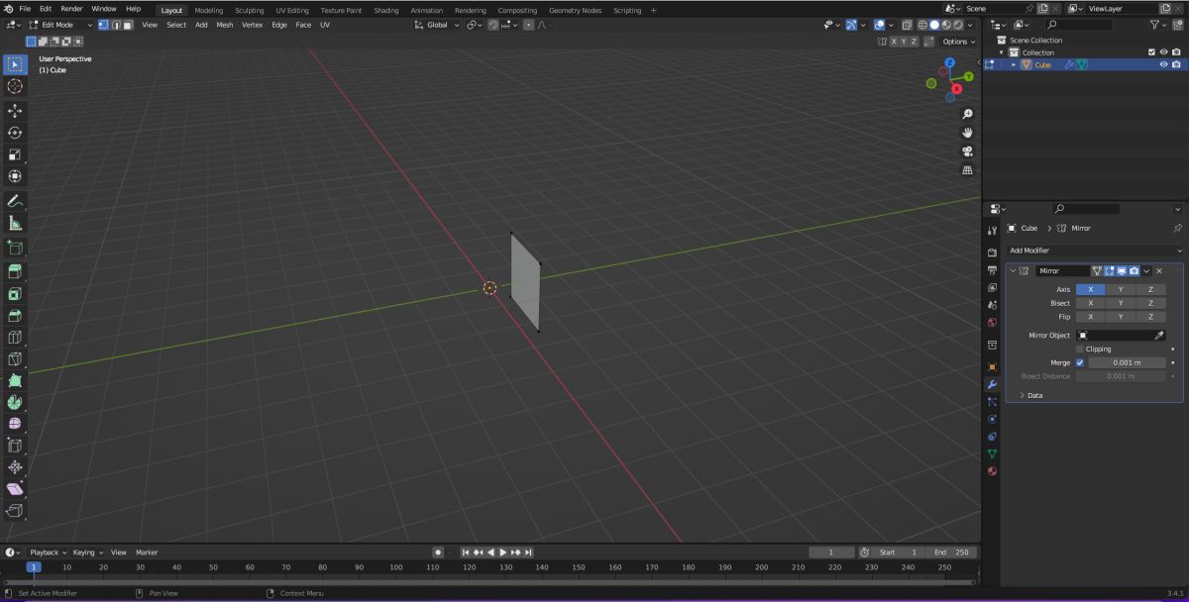Open the Material properties tab icon
The image size is (1189, 602).
coord(992,471)
